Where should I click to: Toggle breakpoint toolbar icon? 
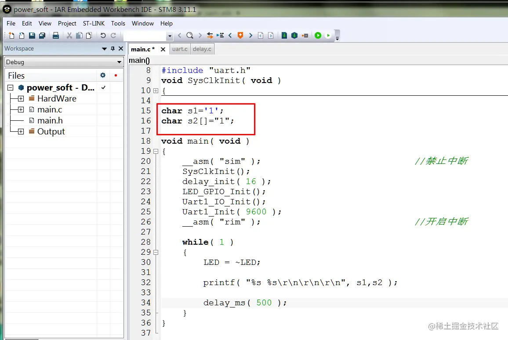pyautogui.click(x=305, y=35)
